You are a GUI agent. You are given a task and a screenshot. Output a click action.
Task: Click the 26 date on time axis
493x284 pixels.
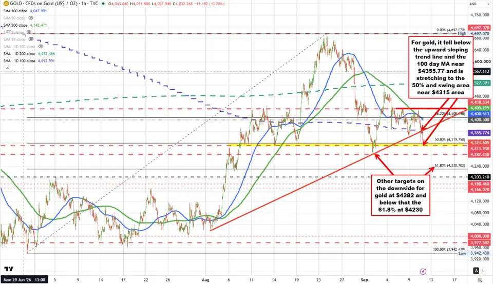click(x=168, y=280)
